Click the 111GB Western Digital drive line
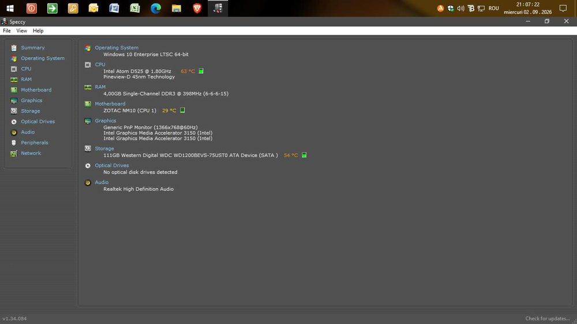Screen dimensions: 577x324 click(x=190, y=155)
